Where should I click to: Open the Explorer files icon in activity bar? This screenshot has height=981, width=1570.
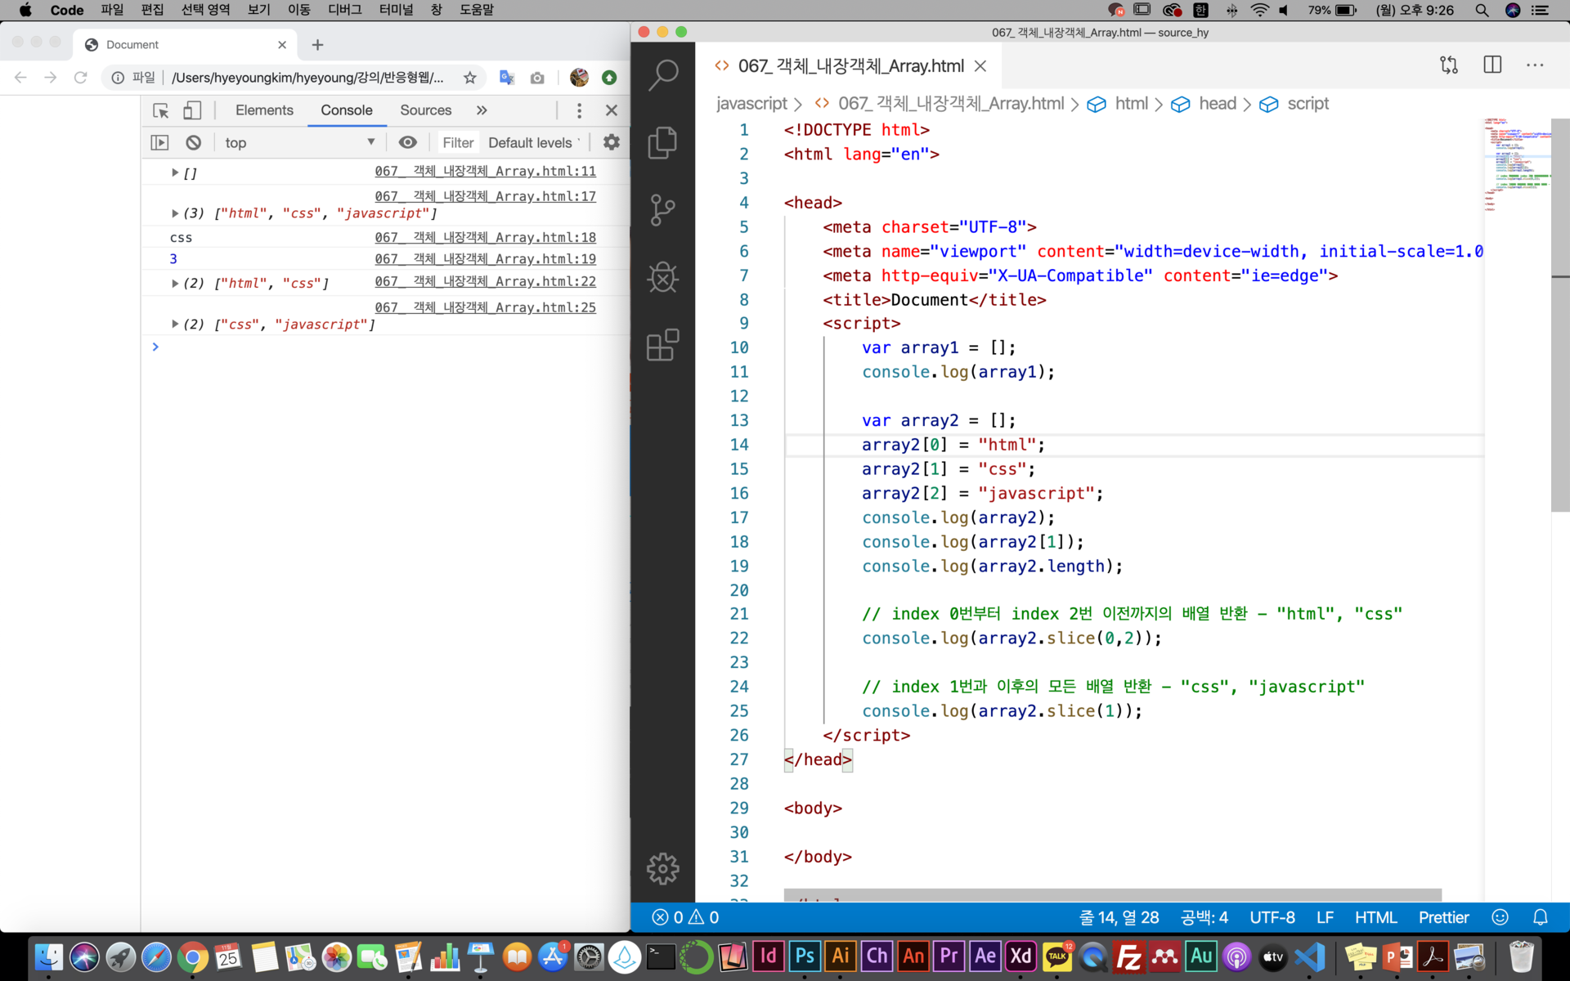tap(662, 143)
